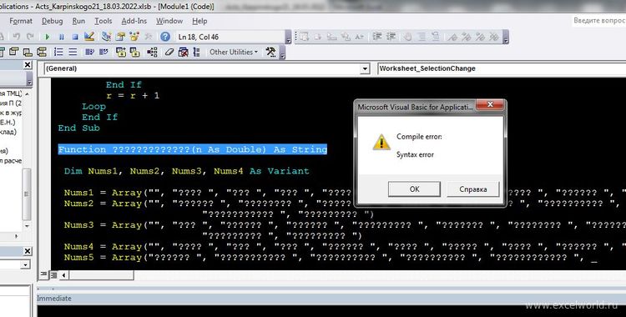Click the numbered list icon in add-in toolbar
This screenshot has width=626, height=317.
click(58, 52)
